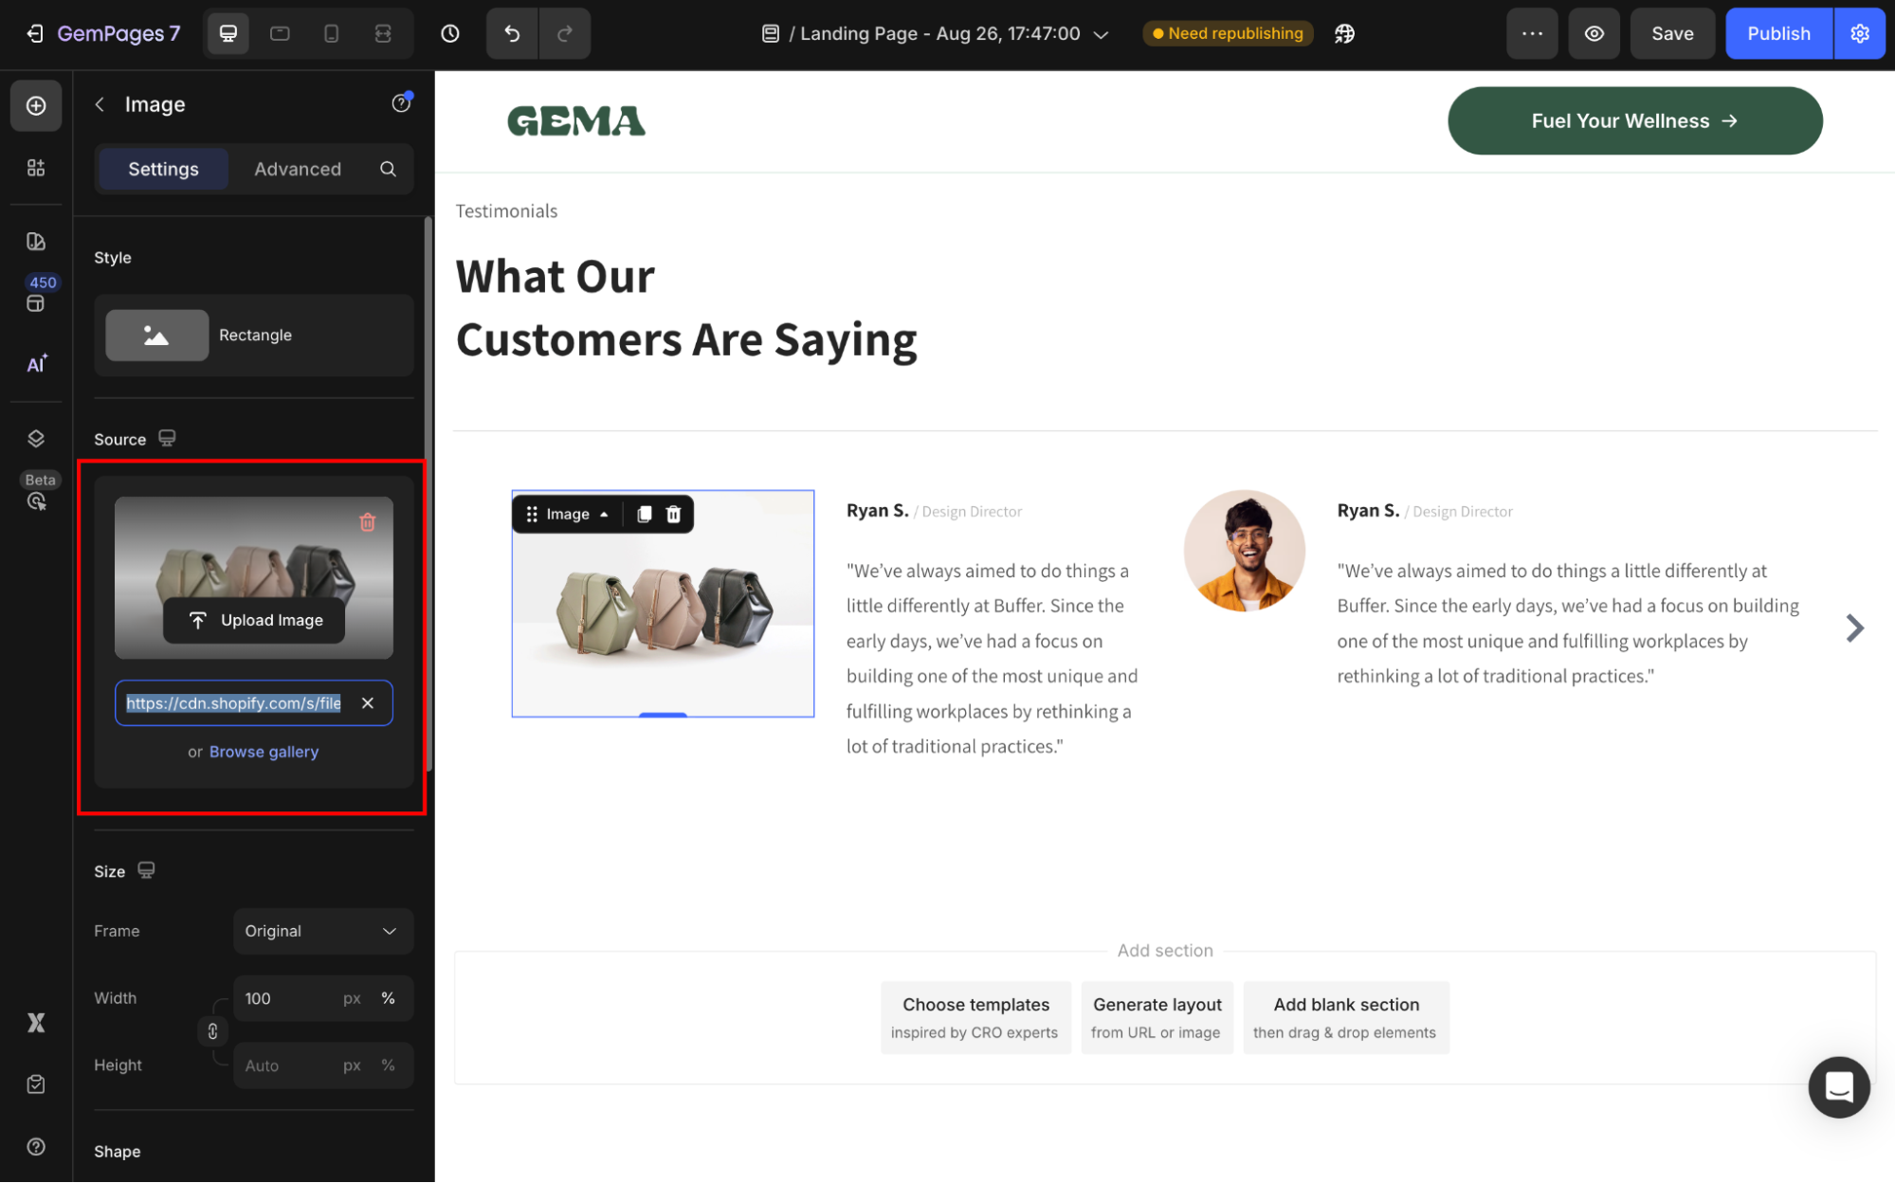Open the AI assistant sidebar icon
This screenshot has height=1183, width=1895.
click(x=36, y=364)
